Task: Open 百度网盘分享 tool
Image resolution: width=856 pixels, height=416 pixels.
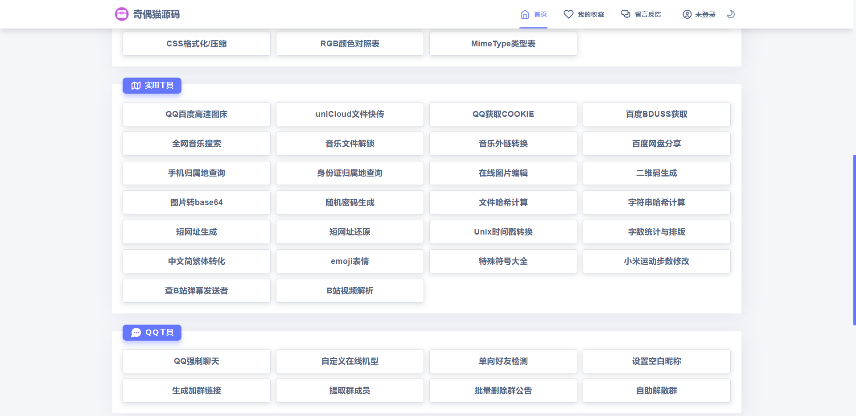Action: 657,144
